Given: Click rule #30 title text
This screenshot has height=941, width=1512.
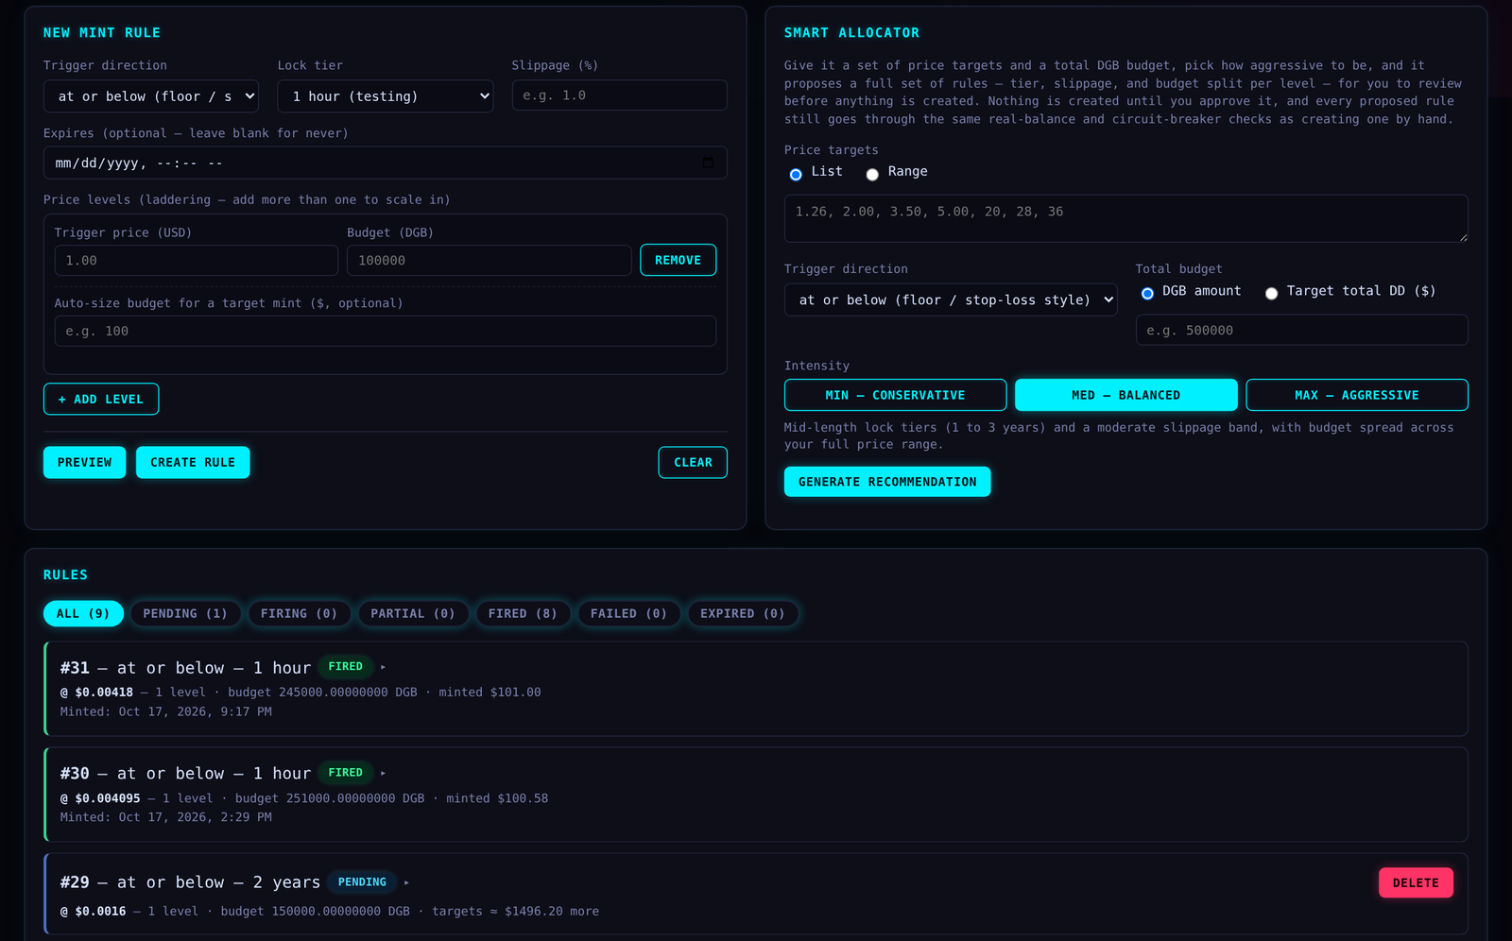Looking at the screenshot, I should pos(185,773).
